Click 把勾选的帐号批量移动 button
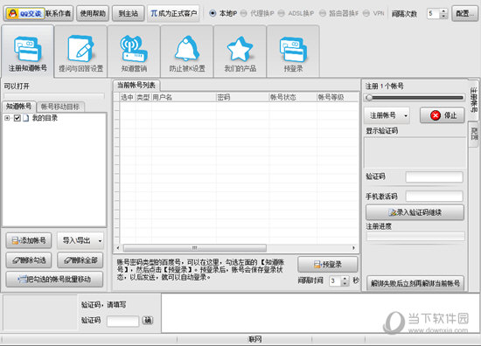481x346 pixels. (x=54, y=280)
